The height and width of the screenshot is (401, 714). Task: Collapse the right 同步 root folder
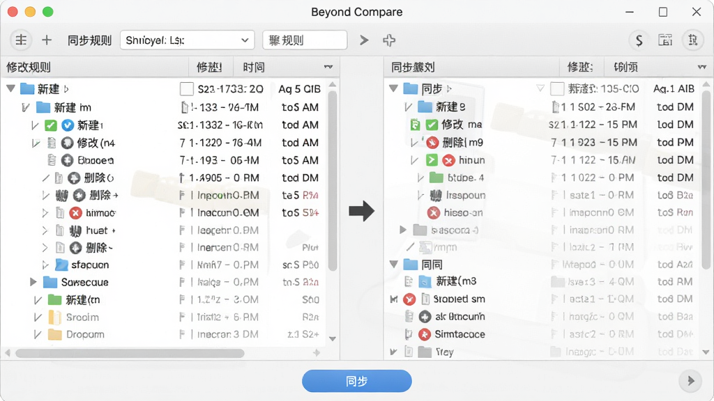click(x=393, y=88)
